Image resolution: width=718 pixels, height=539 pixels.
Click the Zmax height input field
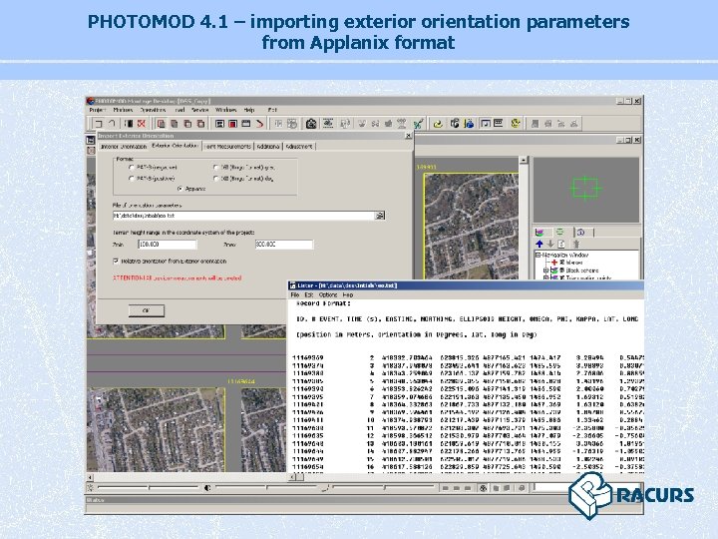click(284, 245)
